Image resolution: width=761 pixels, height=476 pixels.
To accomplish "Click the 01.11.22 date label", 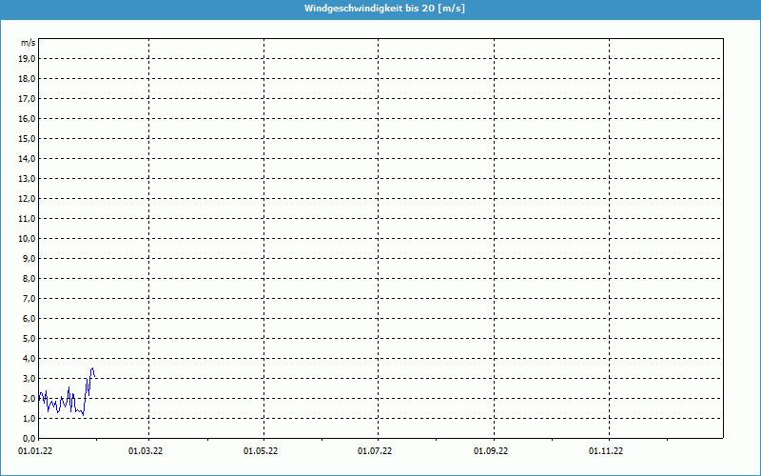I will point(606,451).
